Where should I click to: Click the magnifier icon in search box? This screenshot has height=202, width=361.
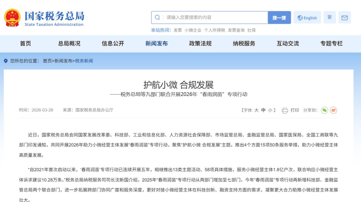coord(157,17)
